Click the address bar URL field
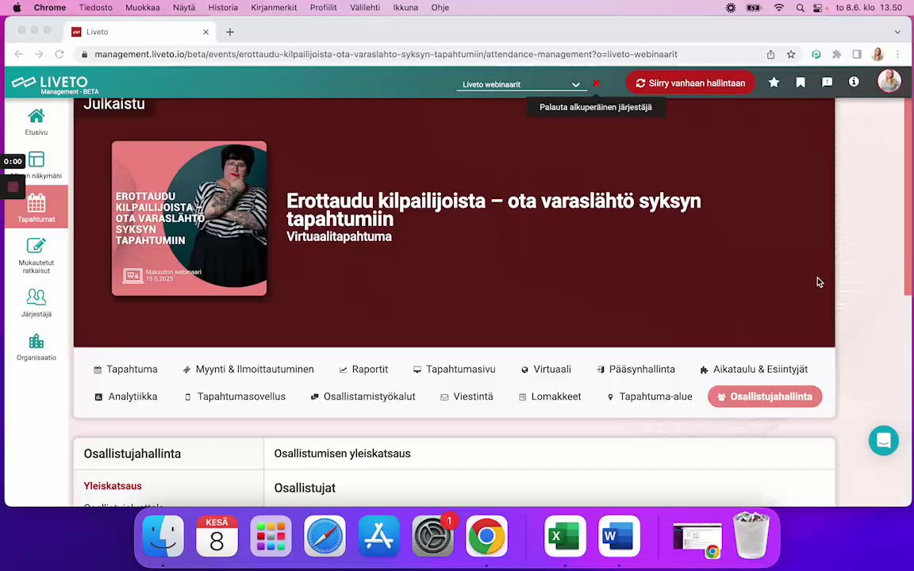This screenshot has width=914, height=571. 385,54
